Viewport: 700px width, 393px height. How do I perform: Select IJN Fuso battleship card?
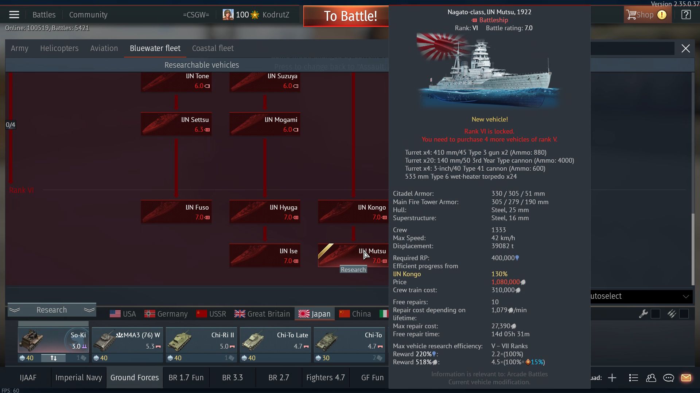tap(176, 212)
